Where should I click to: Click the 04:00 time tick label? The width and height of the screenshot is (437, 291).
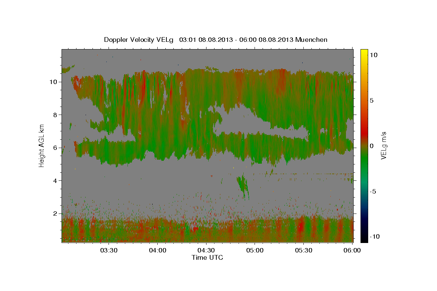click(x=157, y=251)
